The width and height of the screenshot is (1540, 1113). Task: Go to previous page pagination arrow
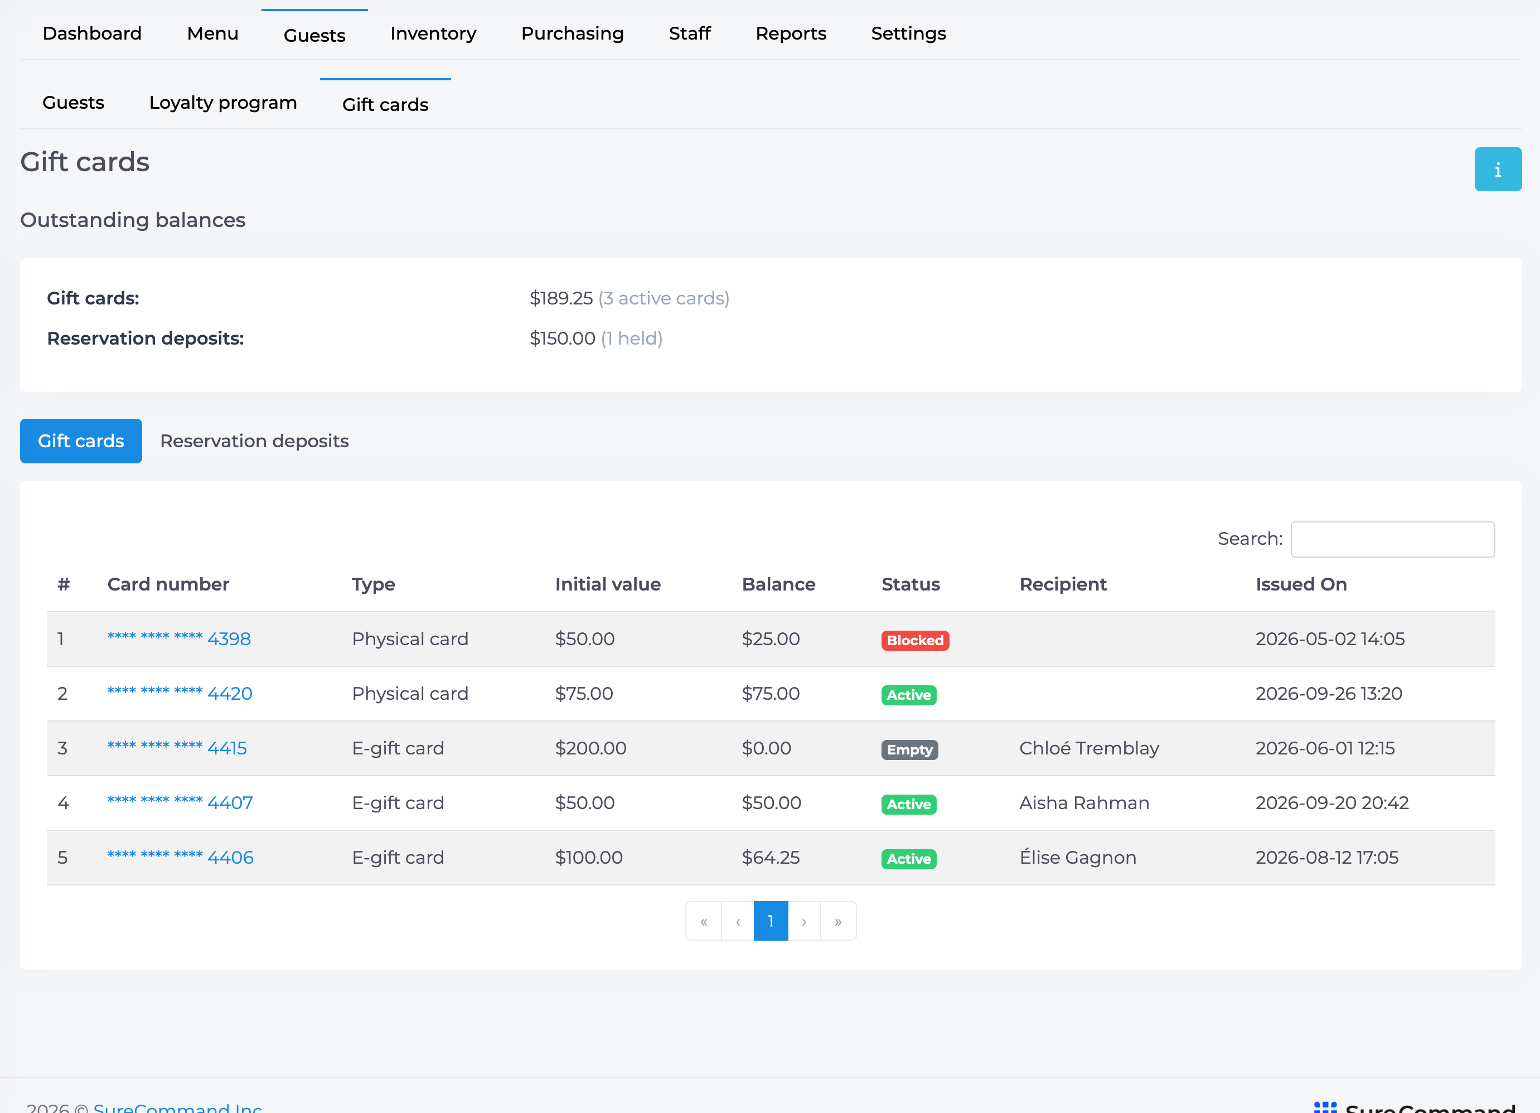click(x=738, y=921)
